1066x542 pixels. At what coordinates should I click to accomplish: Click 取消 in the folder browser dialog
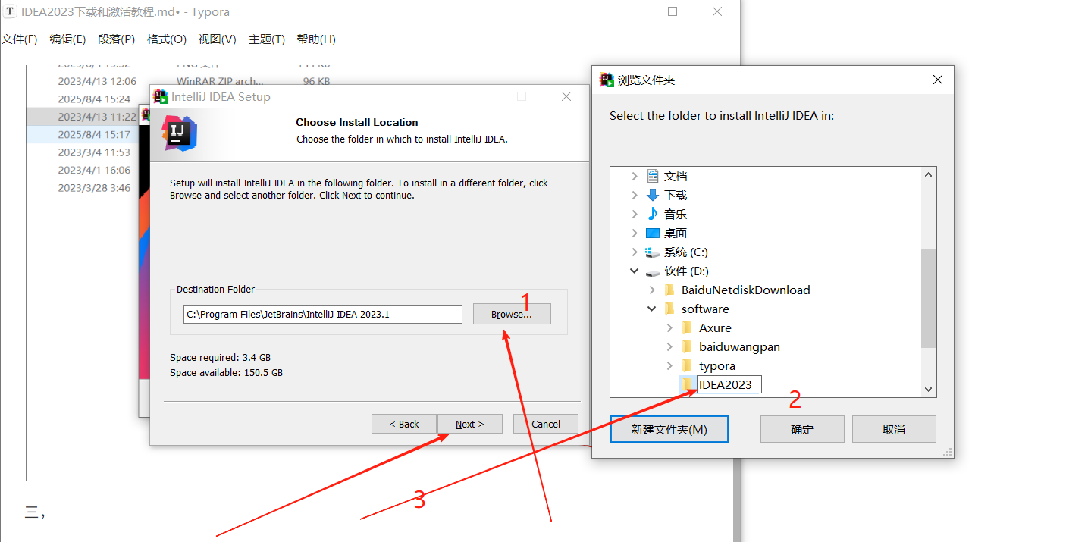click(x=894, y=429)
